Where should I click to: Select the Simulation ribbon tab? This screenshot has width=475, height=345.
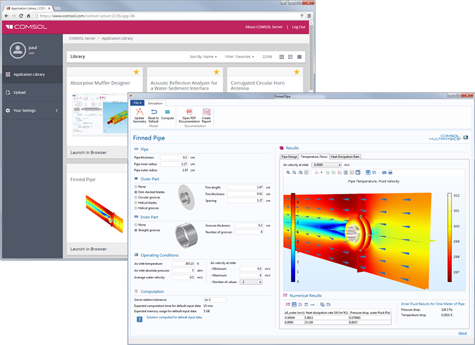click(x=155, y=103)
